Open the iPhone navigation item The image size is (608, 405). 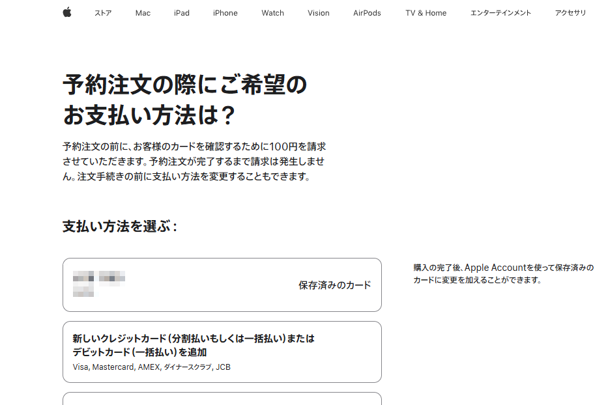(225, 13)
